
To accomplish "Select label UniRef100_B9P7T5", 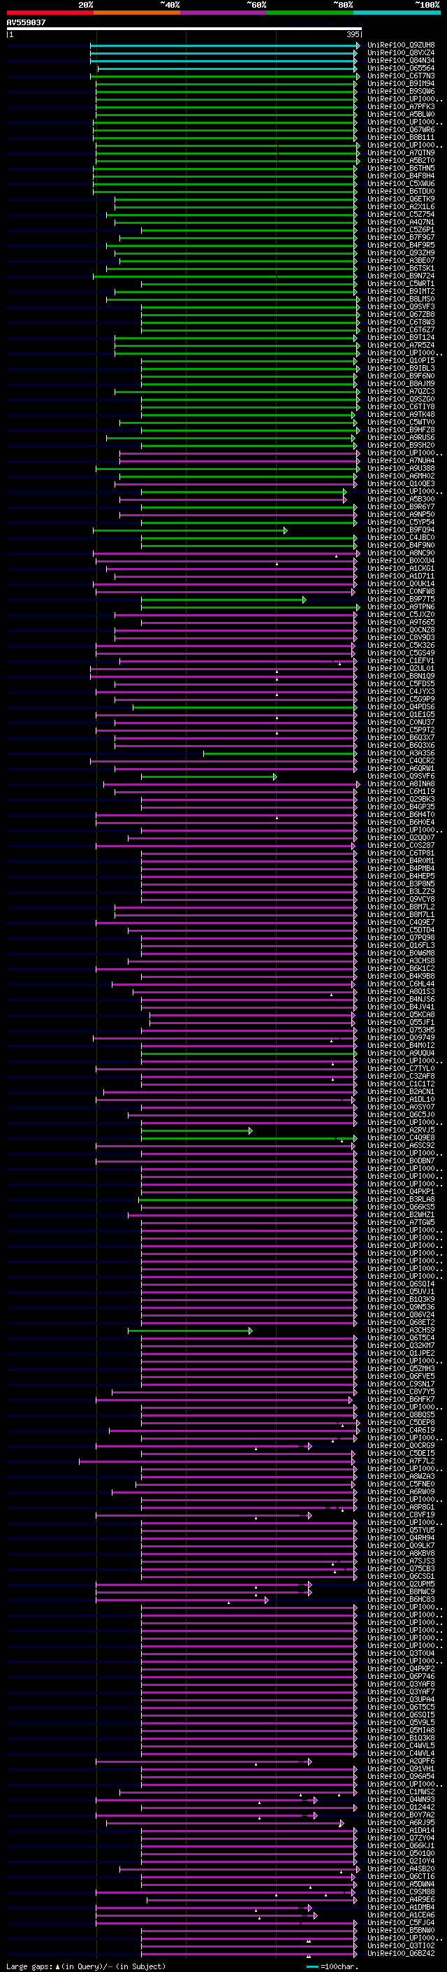I will (401, 600).
